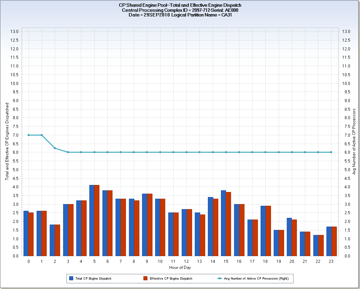Click the red Effective bar at hour 23
Viewport: 360px width, 289px height.
pyautogui.click(x=334, y=241)
